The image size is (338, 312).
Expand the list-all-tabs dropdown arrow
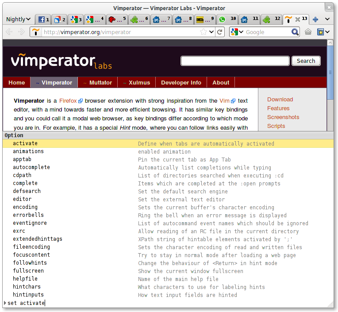tap(327, 19)
